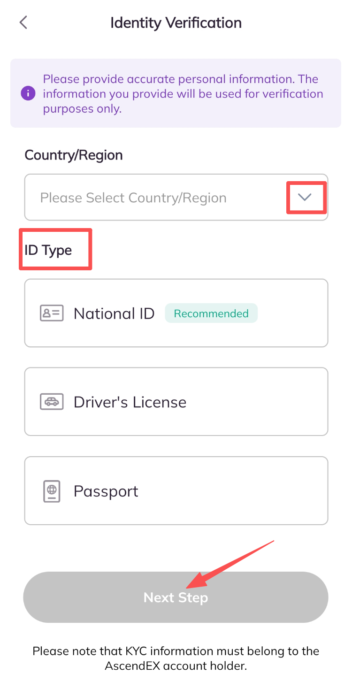Go back using the top-left arrow
Screen dimensions: 352x688
click(x=23, y=23)
